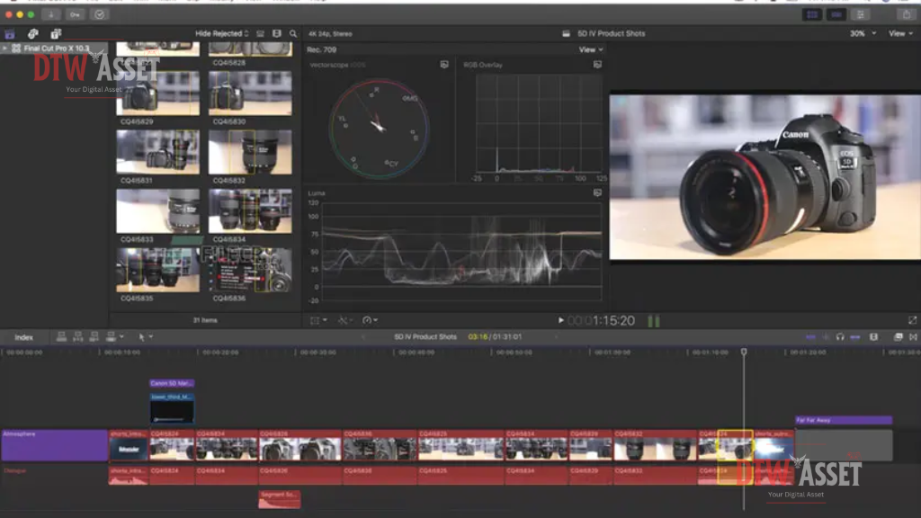Toggle solo headphones button

point(840,337)
